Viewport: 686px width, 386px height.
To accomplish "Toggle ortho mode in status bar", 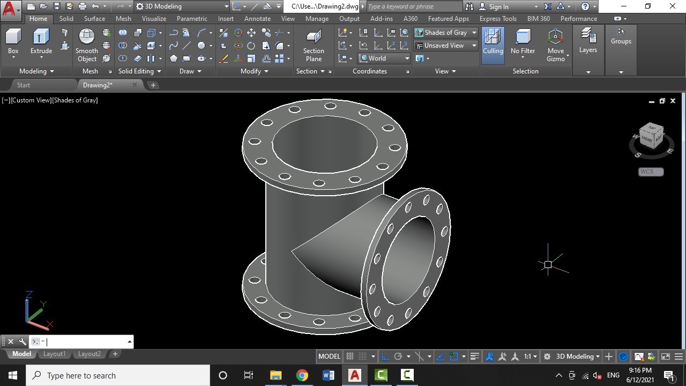I will (x=385, y=356).
